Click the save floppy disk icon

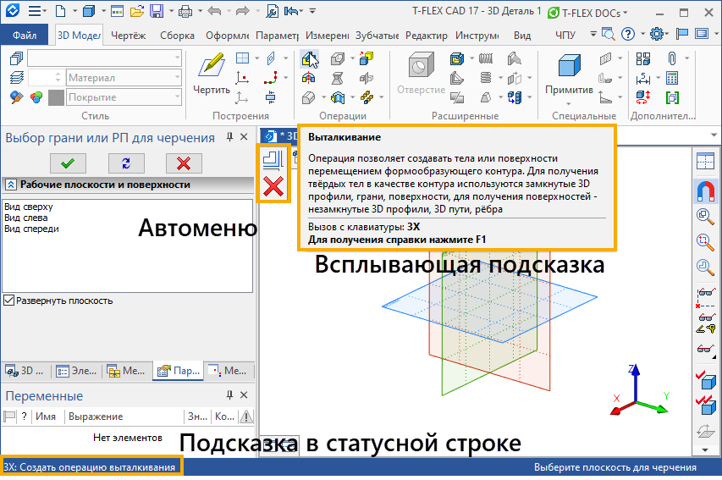click(157, 12)
